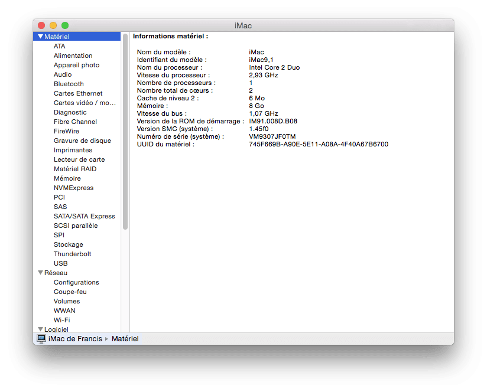
Task: Click 'Informations matériel :' heading
Action: pos(171,36)
